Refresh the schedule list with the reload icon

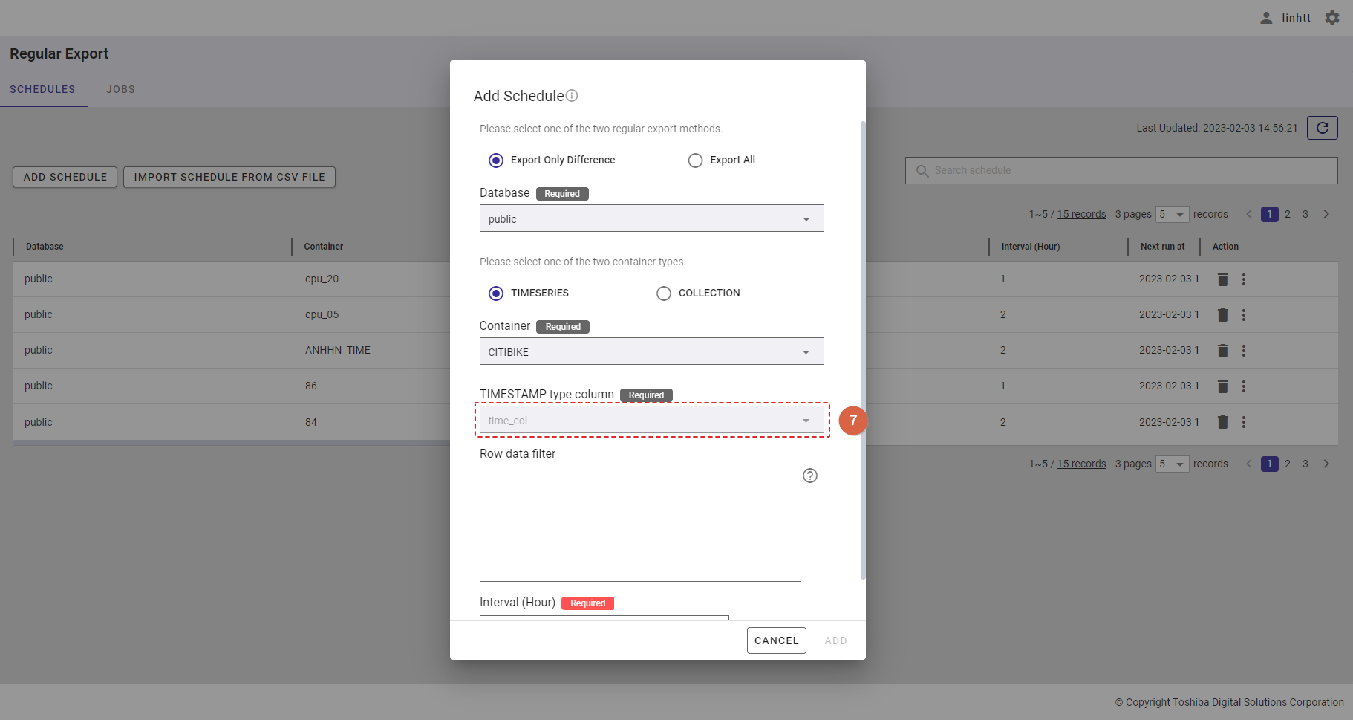pyautogui.click(x=1323, y=128)
